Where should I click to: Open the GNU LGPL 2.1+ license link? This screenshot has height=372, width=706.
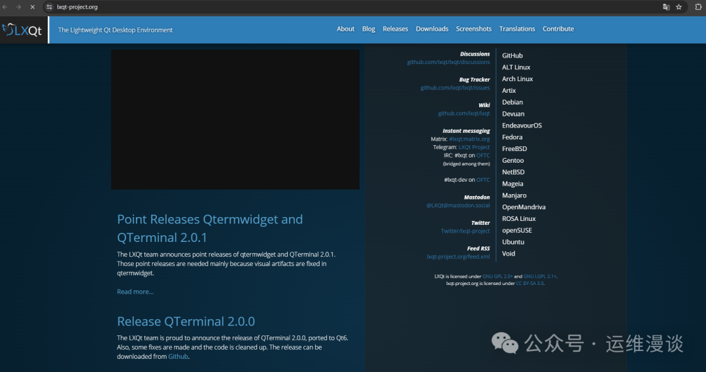click(539, 277)
